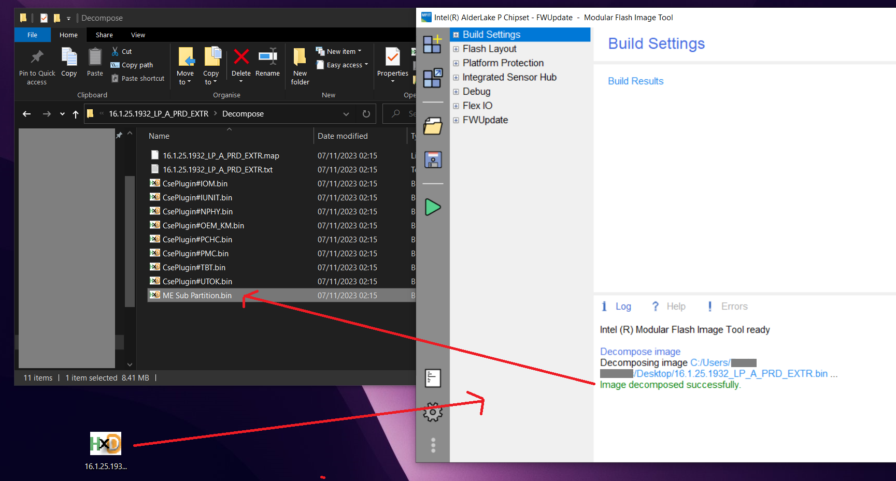Open the address bar history dropdown
The height and width of the screenshot is (481, 896).
tap(346, 114)
